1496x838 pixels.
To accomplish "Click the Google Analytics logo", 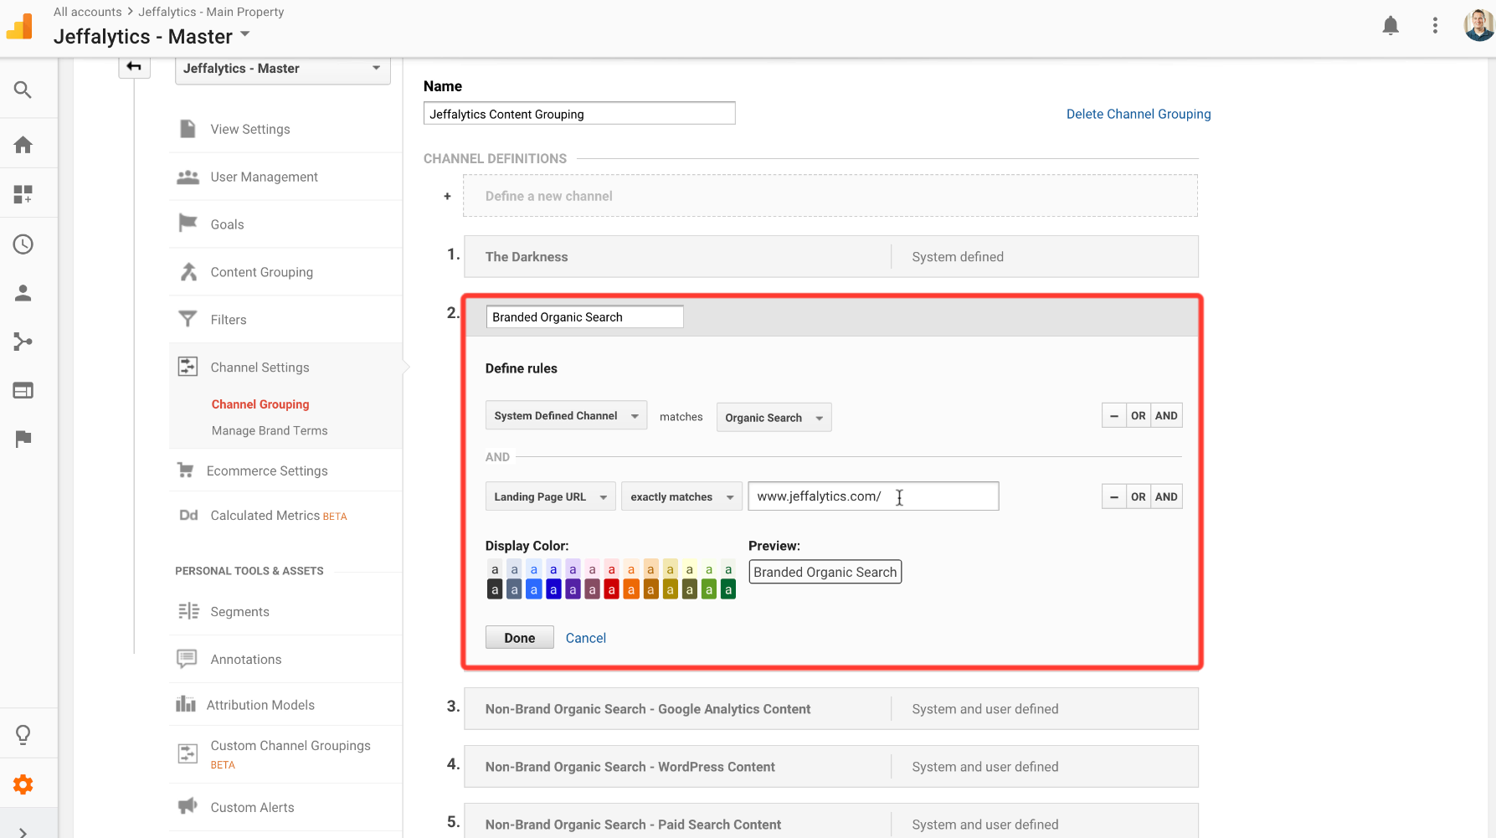I will point(19,26).
